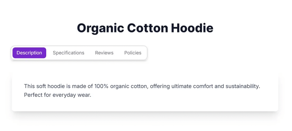Click the word Cotton in the title
The image size is (292, 131).
pyautogui.click(x=147, y=28)
